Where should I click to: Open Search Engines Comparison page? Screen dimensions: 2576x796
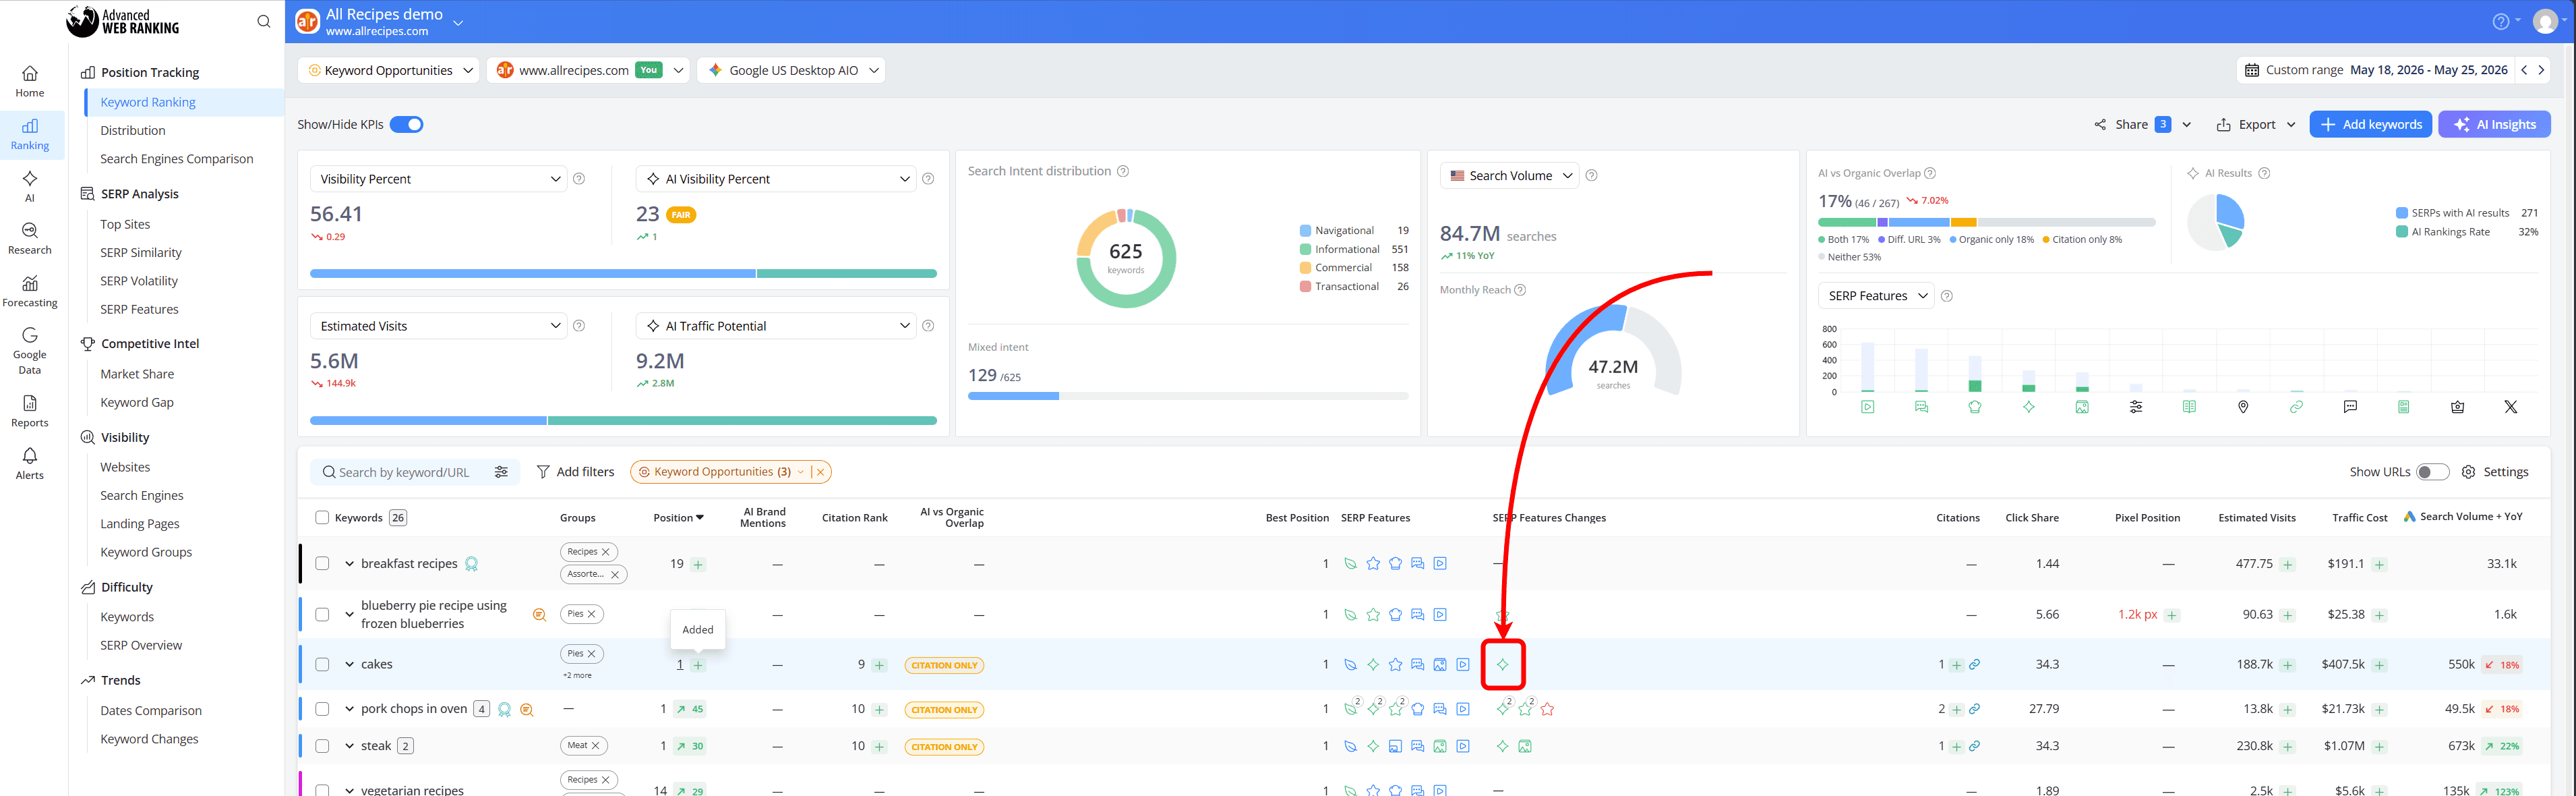[x=177, y=159]
